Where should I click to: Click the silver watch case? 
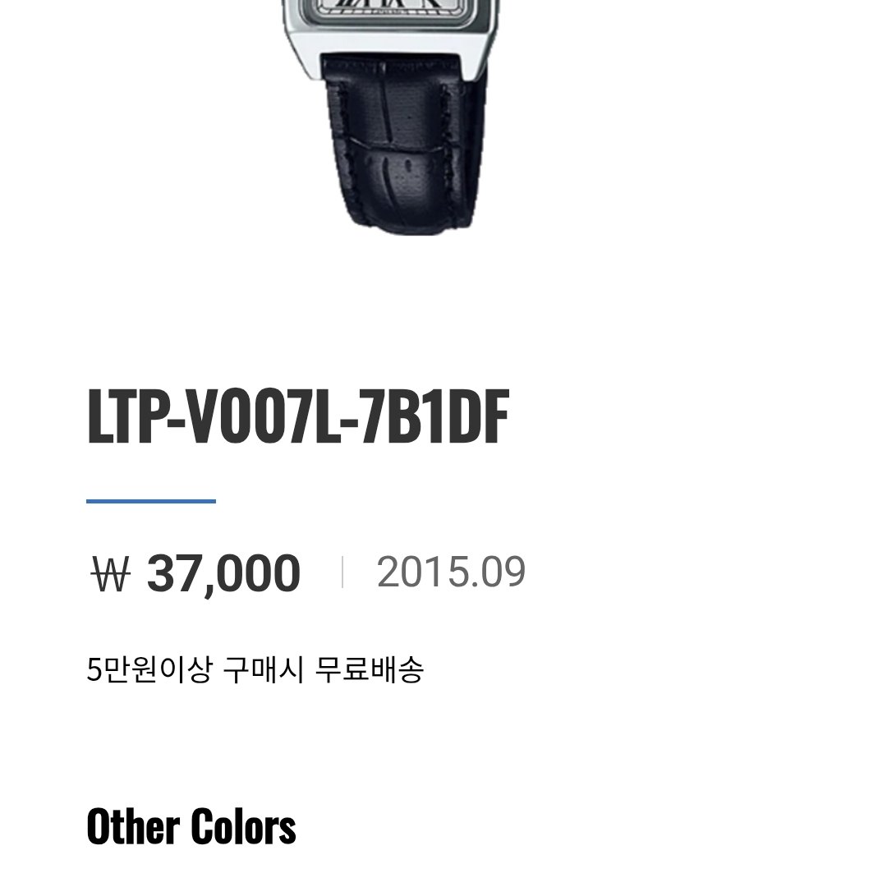[x=390, y=39]
